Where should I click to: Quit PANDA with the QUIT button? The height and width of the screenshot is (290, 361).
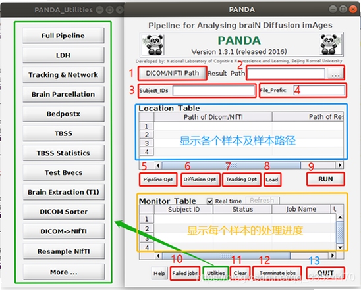point(325,273)
